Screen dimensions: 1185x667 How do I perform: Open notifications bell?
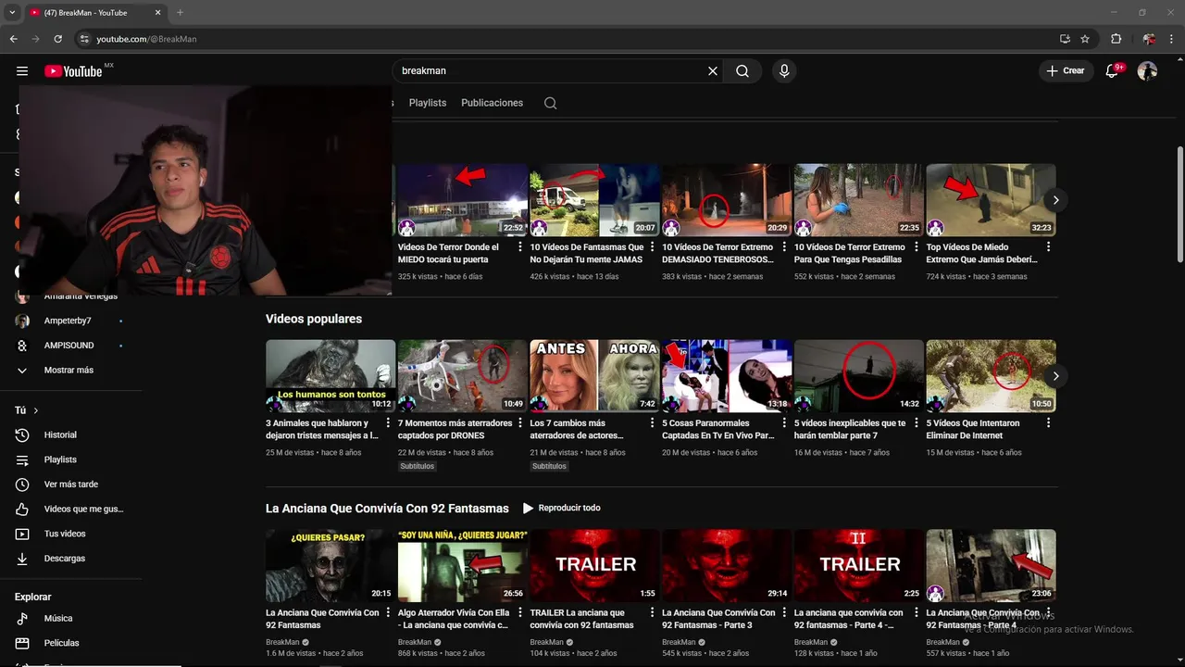click(x=1113, y=71)
